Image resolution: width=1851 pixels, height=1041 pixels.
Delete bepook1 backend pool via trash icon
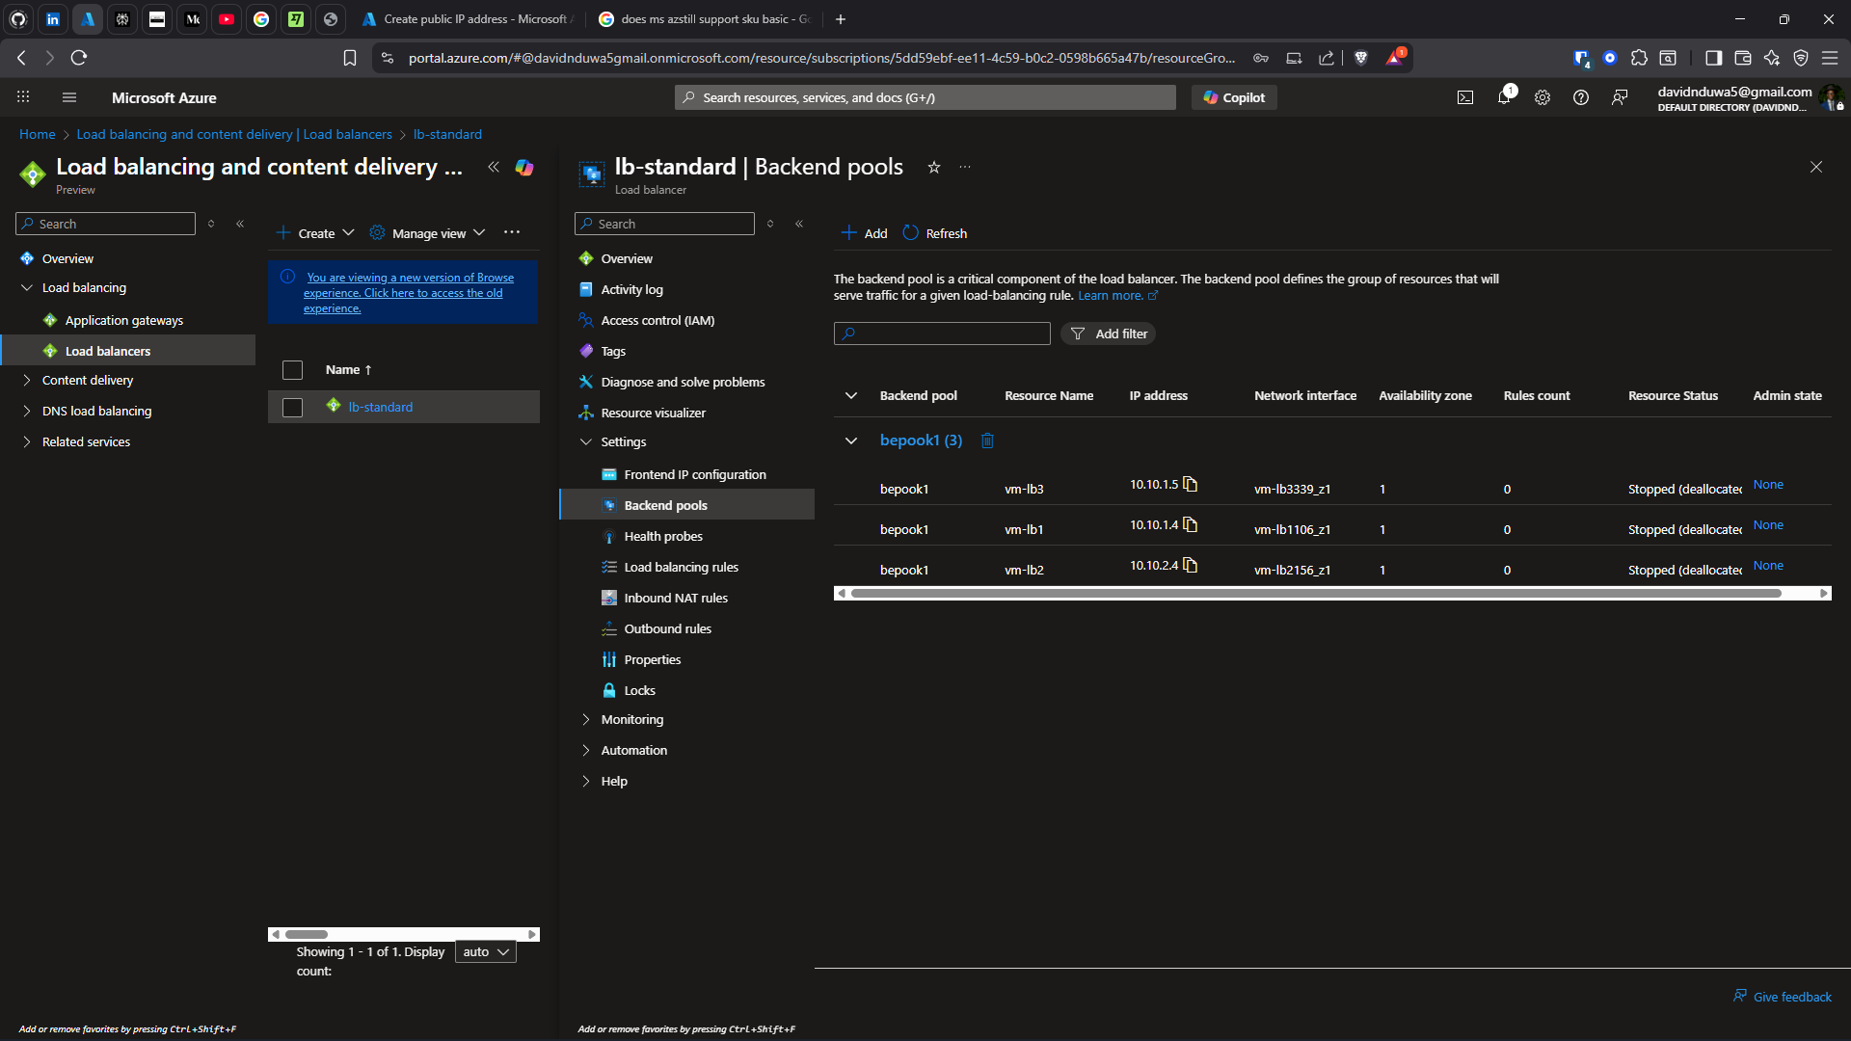[987, 440]
